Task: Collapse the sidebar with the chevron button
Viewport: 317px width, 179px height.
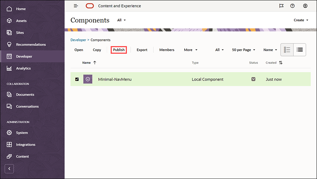Action: click(9, 169)
